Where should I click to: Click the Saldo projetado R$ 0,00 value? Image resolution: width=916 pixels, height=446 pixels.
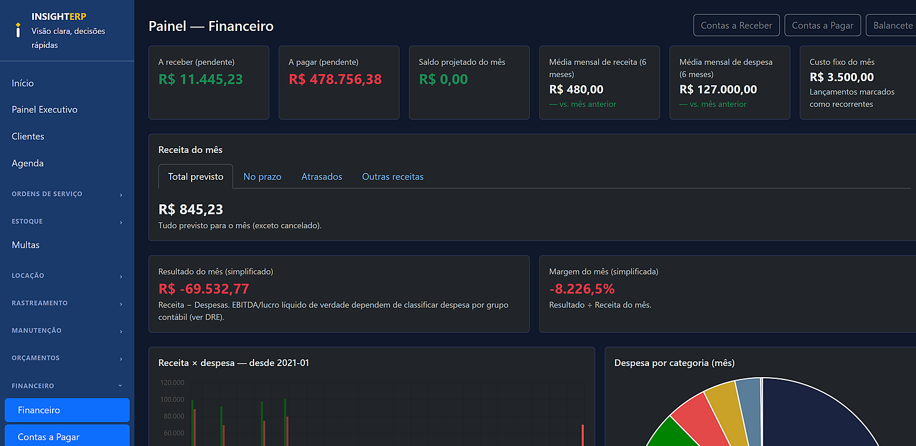[443, 79]
